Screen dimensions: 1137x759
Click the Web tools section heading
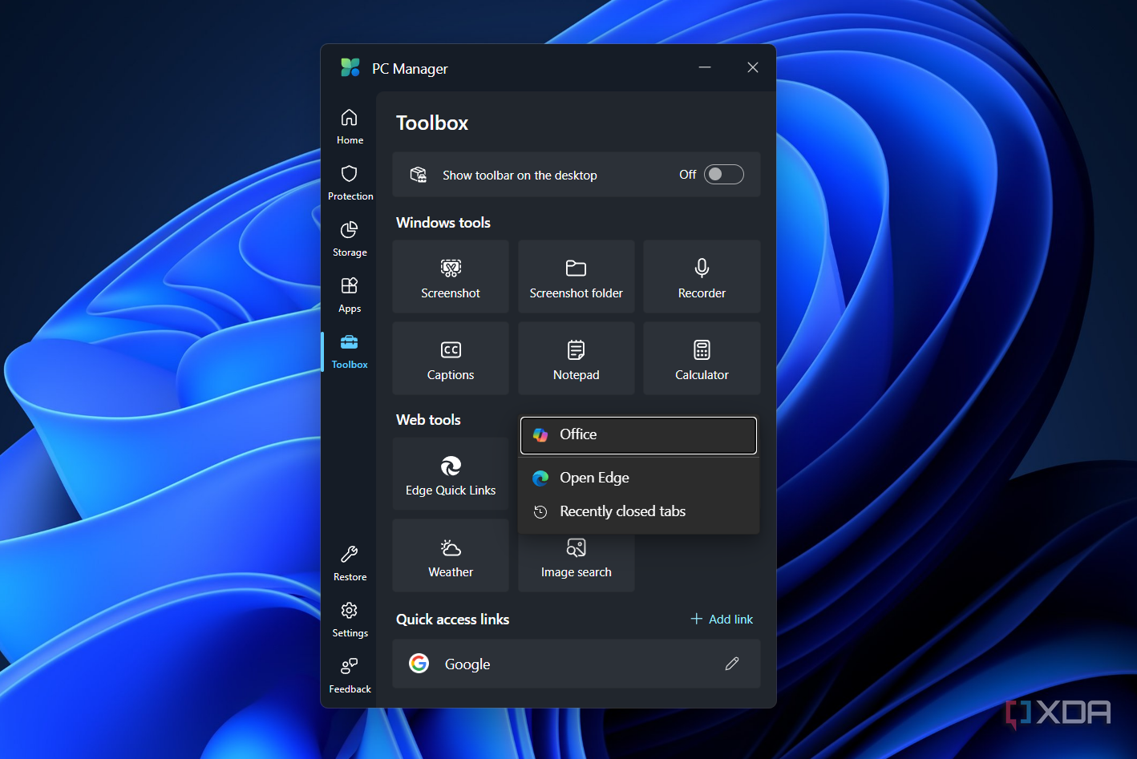point(428,420)
